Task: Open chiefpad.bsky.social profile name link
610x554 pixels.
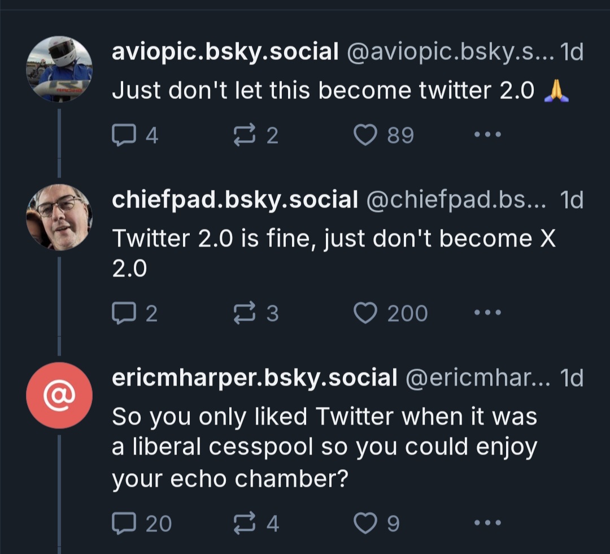Action: 234,199
